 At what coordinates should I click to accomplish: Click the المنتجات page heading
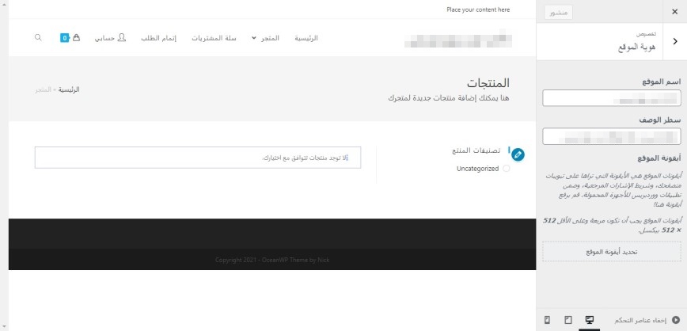click(x=488, y=83)
